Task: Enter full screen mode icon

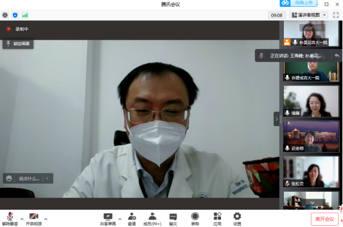Action: click(x=336, y=15)
